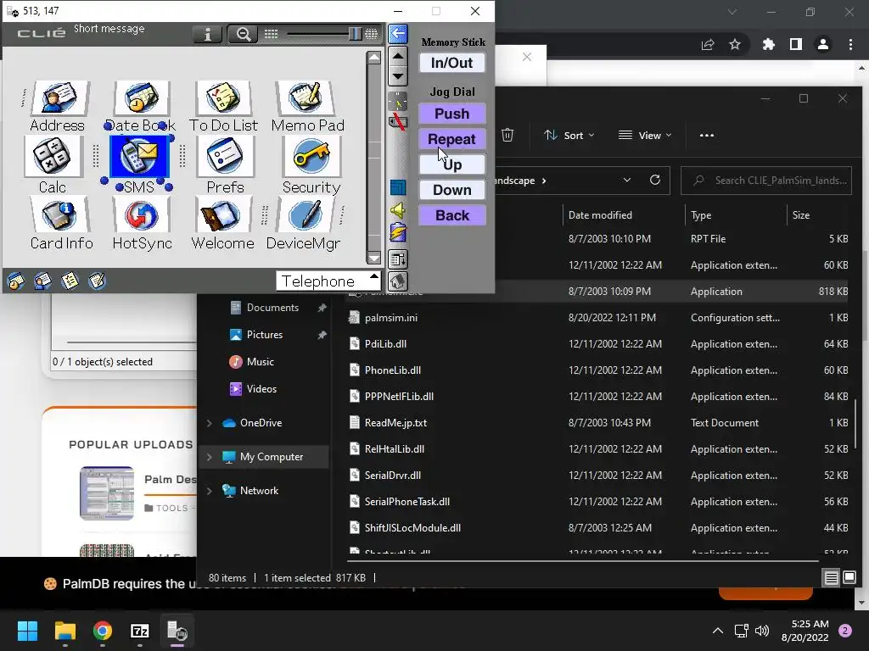Start the HotSync app
This screenshot has width=869, height=651.
(x=142, y=224)
